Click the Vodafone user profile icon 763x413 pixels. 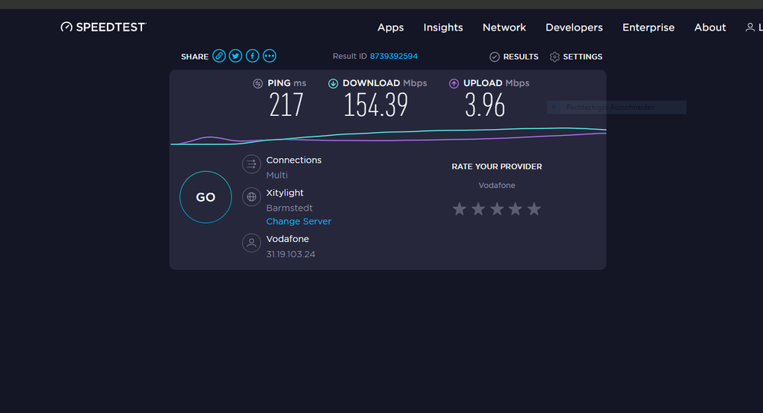coord(251,244)
